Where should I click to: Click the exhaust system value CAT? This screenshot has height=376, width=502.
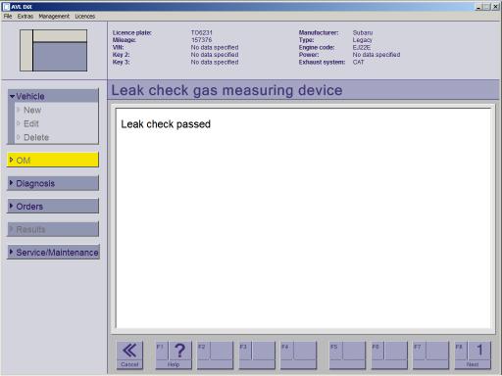358,62
